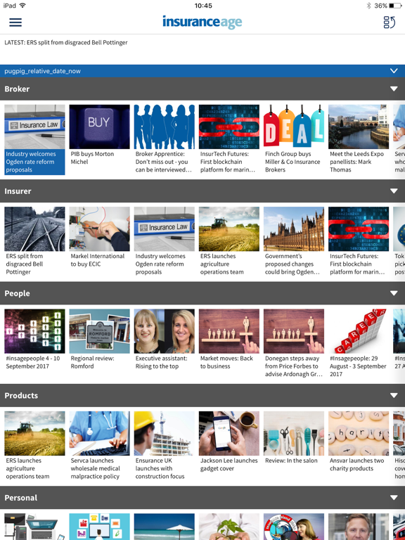The image size is (405, 540).
Task: Select the Broker section header
Action: click(x=202, y=89)
